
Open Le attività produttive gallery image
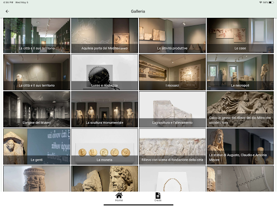[x=172, y=36]
